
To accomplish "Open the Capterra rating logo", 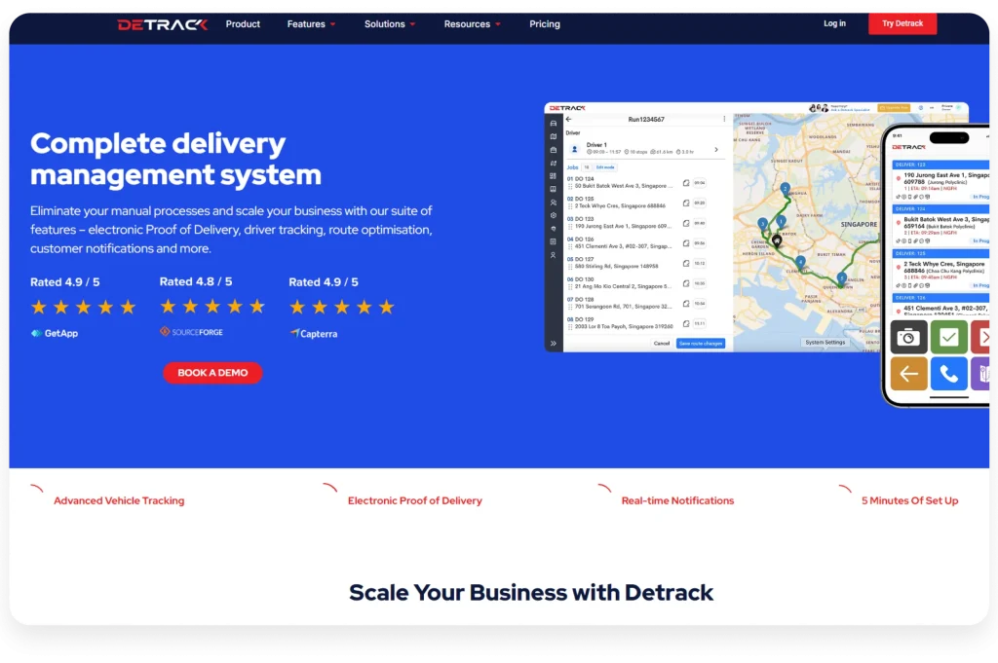I will (x=314, y=334).
